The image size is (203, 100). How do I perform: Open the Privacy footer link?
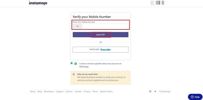point(87,91)
